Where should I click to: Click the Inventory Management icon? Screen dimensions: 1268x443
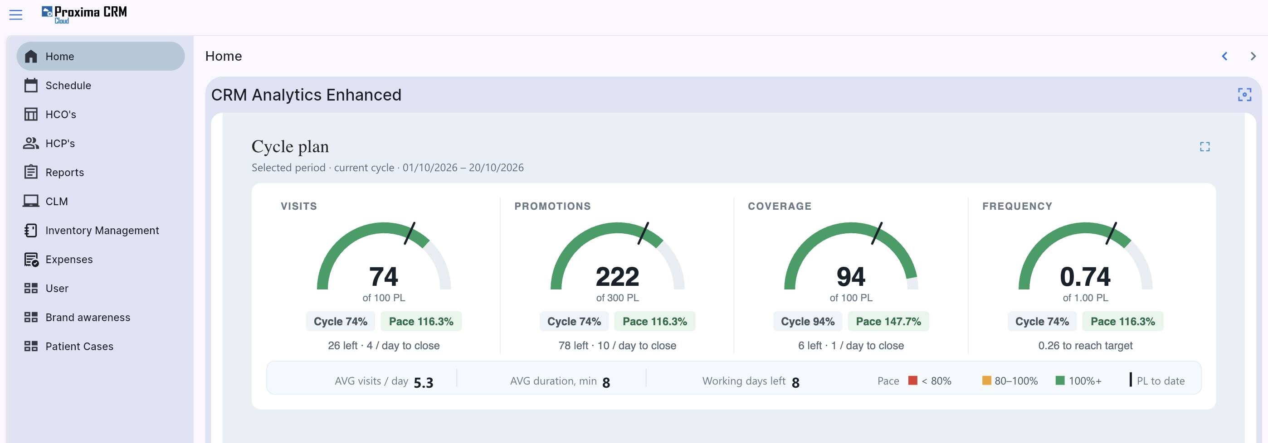click(31, 230)
